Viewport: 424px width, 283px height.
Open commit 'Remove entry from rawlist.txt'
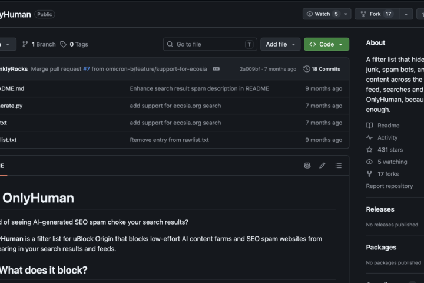click(169, 140)
